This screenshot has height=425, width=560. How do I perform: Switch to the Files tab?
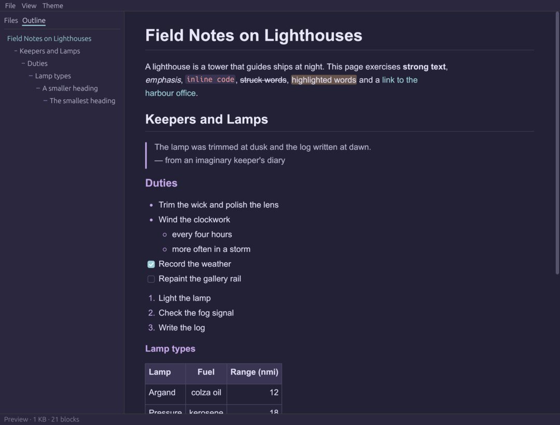(11, 20)
